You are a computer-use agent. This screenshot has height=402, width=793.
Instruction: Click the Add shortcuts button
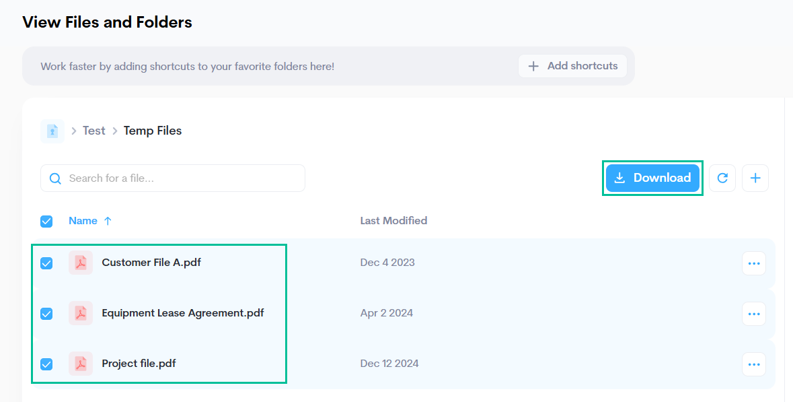[572, 66]
